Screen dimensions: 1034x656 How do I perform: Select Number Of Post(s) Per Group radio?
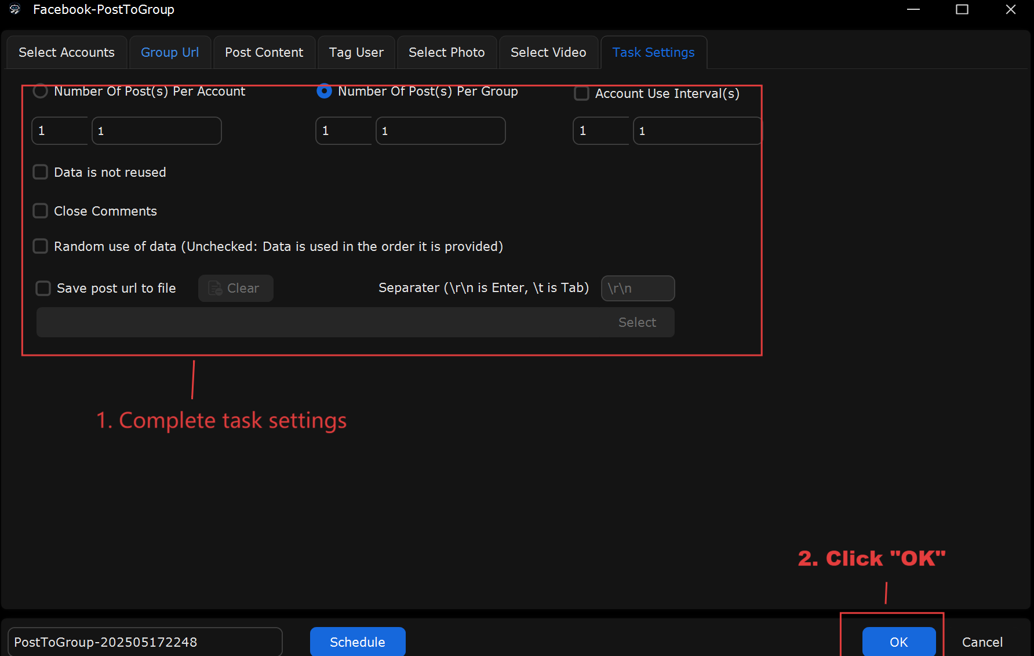point(324,91)
